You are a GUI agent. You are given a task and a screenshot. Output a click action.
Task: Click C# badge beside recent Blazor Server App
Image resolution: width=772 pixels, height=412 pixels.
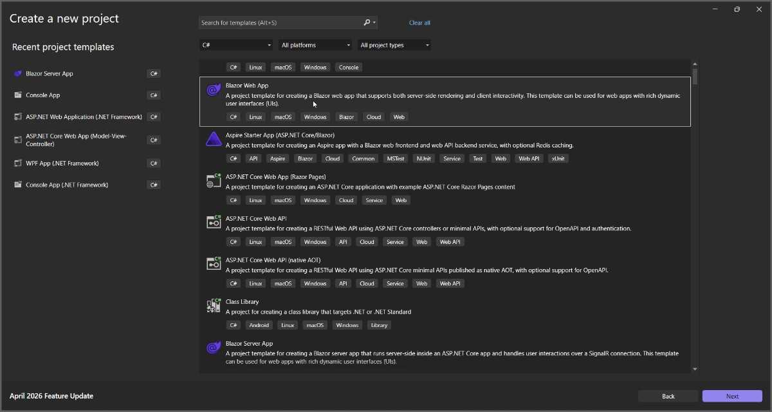tap(154, 73)
